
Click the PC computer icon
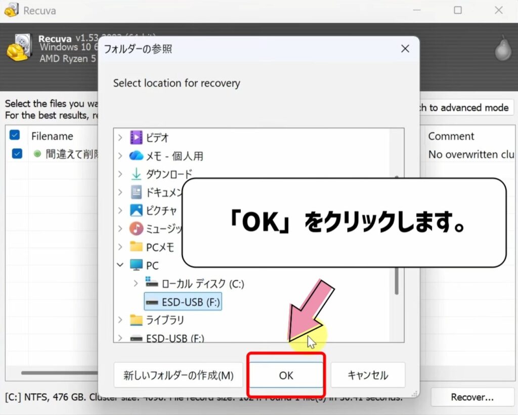[137, 265]
